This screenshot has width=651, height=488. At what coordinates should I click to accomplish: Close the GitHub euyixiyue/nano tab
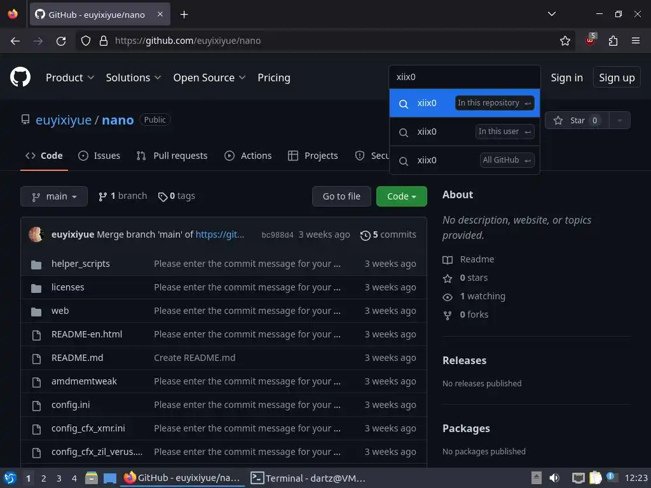point(160,14)
